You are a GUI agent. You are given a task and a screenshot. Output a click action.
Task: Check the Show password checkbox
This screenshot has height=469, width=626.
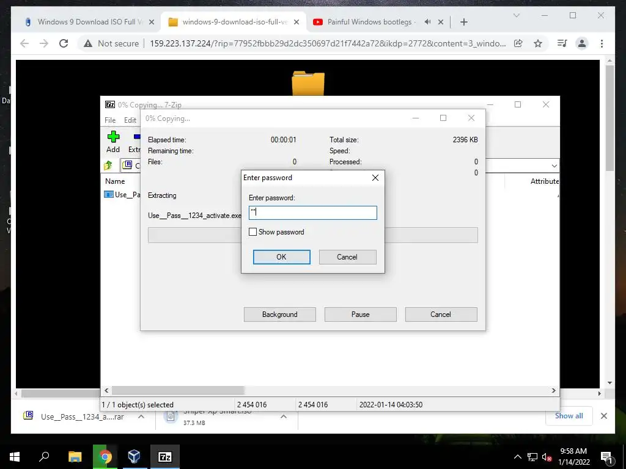pyautogui.click(x=252, y=231)
